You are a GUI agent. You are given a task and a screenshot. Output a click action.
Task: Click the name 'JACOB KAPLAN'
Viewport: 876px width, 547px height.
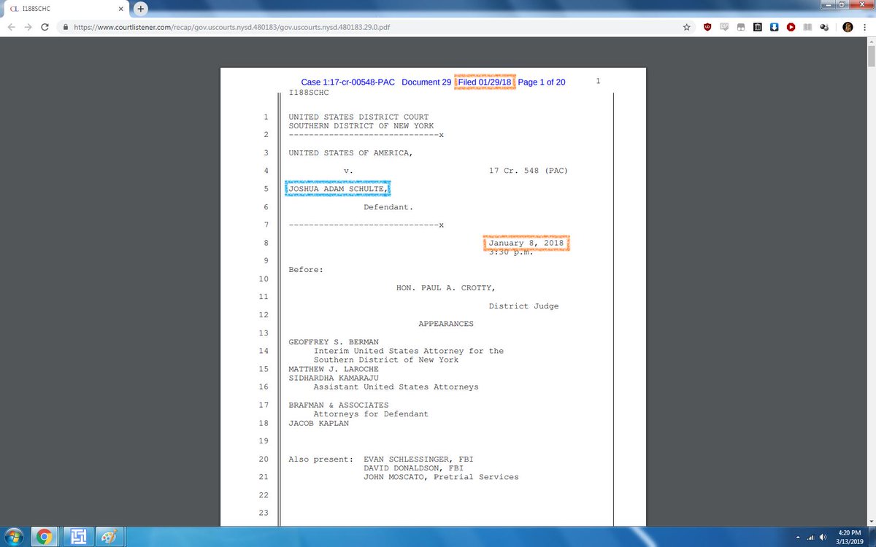(318, 423)
